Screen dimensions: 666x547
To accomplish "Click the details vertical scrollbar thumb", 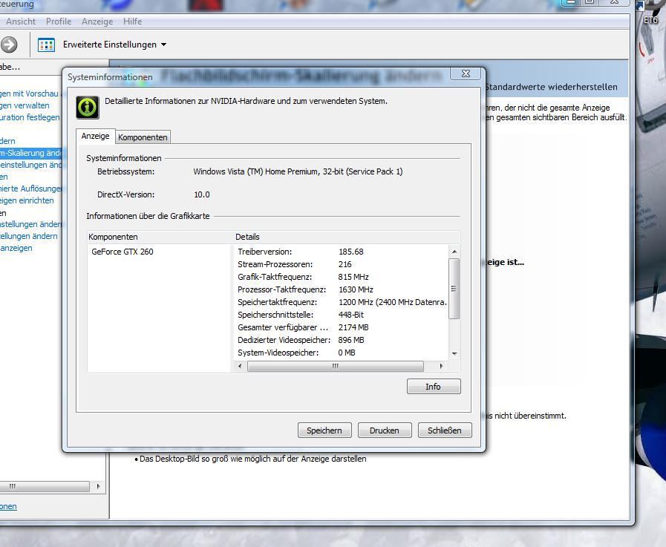I will pyautogui.click(x=454, y=289).
